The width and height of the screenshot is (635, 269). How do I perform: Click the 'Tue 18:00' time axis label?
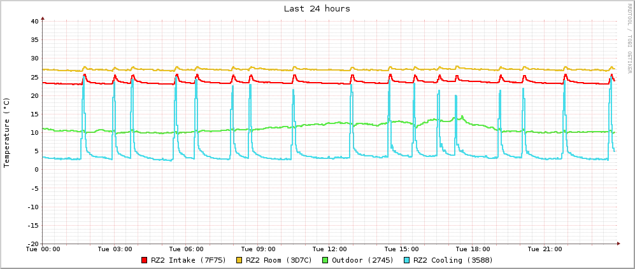[x=473, y=249]
